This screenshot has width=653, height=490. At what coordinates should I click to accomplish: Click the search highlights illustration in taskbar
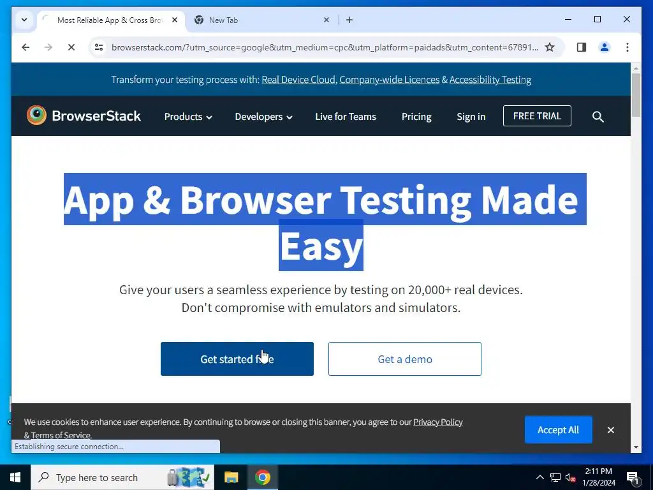188,477
